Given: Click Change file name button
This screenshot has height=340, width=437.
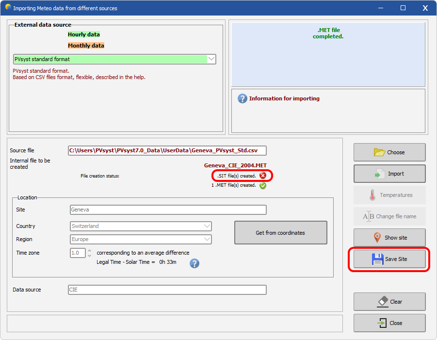Looking at the screenshot, I should coord(389,216).
